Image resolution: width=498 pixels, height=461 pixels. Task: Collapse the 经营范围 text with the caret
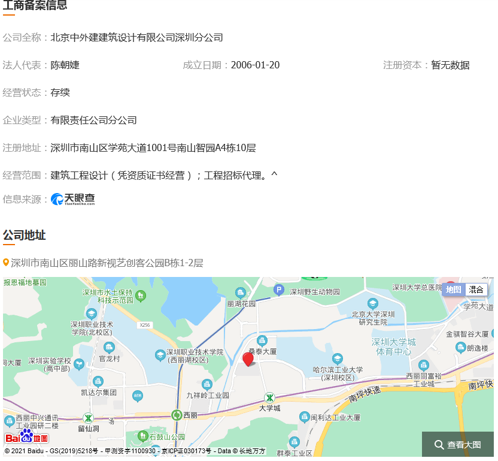274,174
